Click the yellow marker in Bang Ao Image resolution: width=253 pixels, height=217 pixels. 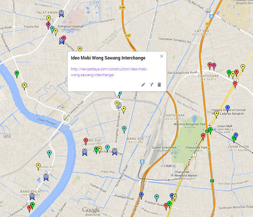point(38,166)
